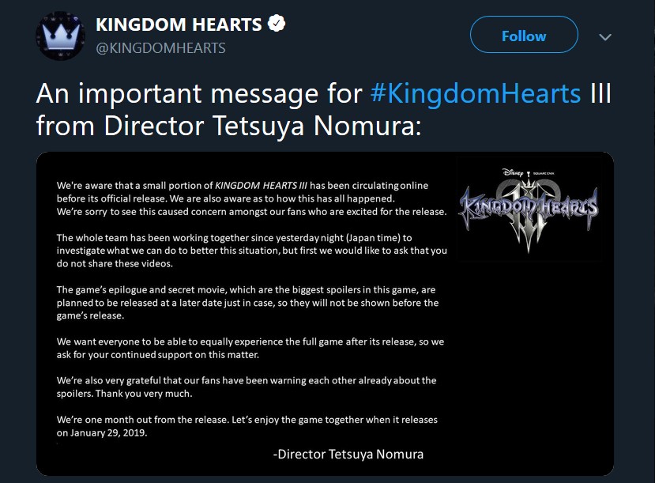This screenshot has width=655, height=483.
Task: Open the #KingdomHearts hashtag link
Action: (476, 94)
